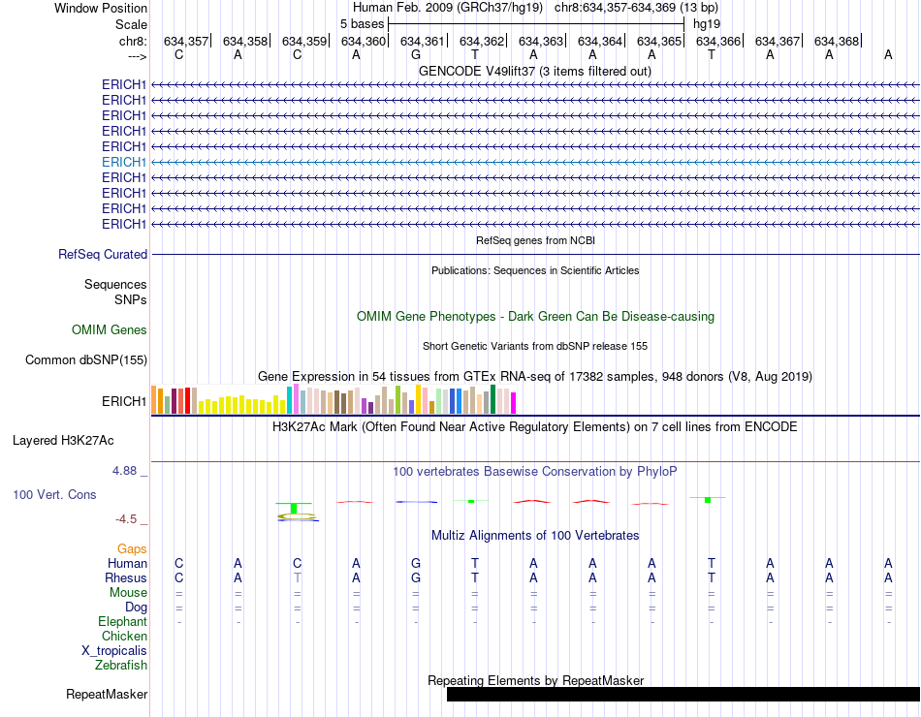Click the H3K27Ac Mark track title
921x717 pixels.
coord(535,427)
